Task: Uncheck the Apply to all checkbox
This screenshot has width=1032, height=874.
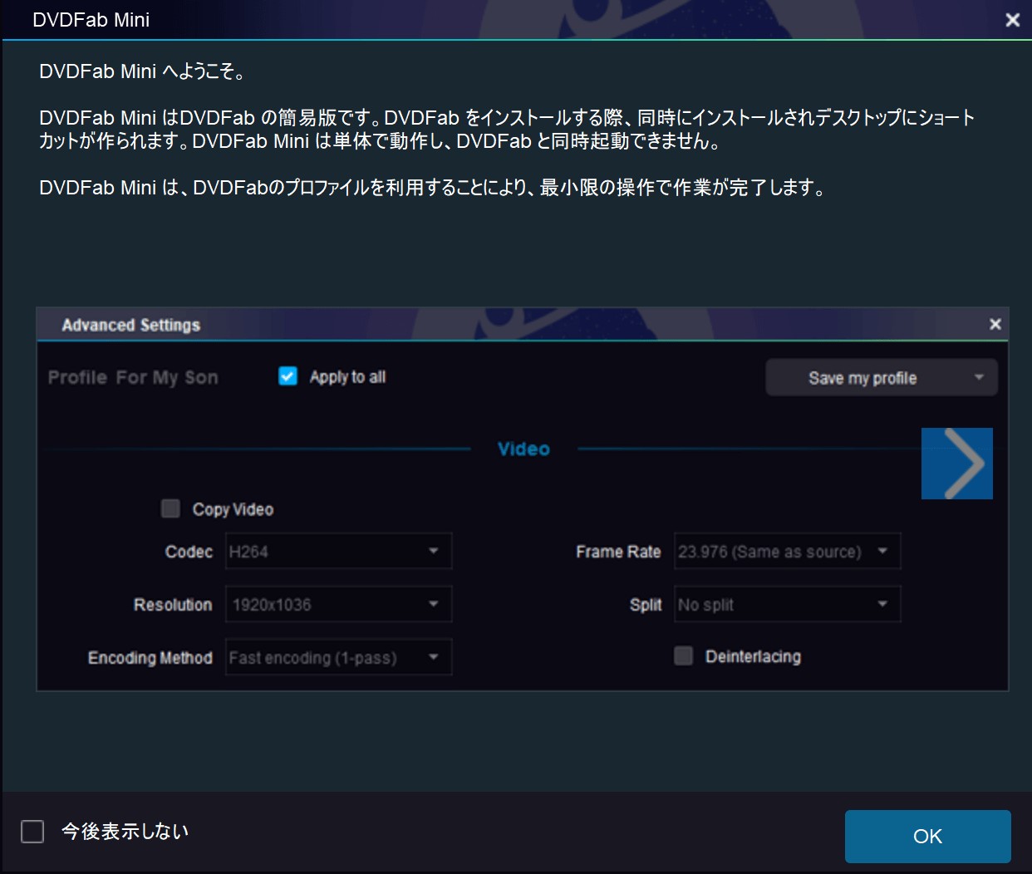Action: (x=287, y=376)
